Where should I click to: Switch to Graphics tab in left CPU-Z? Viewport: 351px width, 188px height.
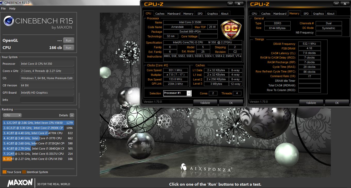tap(213, 14)
